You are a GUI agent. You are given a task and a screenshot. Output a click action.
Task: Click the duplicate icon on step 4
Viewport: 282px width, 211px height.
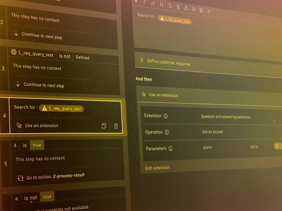pos(104,126)
